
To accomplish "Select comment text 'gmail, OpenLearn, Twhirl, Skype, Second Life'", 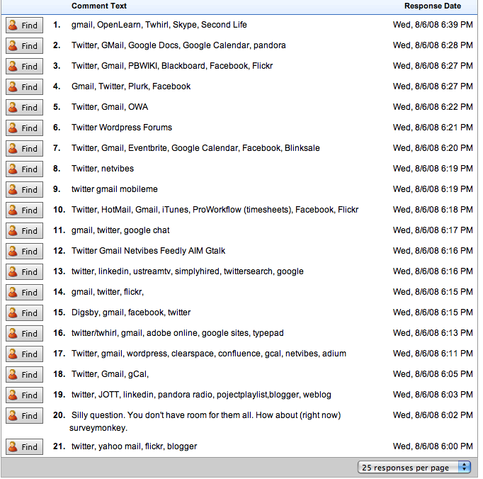I will (x=159, y=25).
